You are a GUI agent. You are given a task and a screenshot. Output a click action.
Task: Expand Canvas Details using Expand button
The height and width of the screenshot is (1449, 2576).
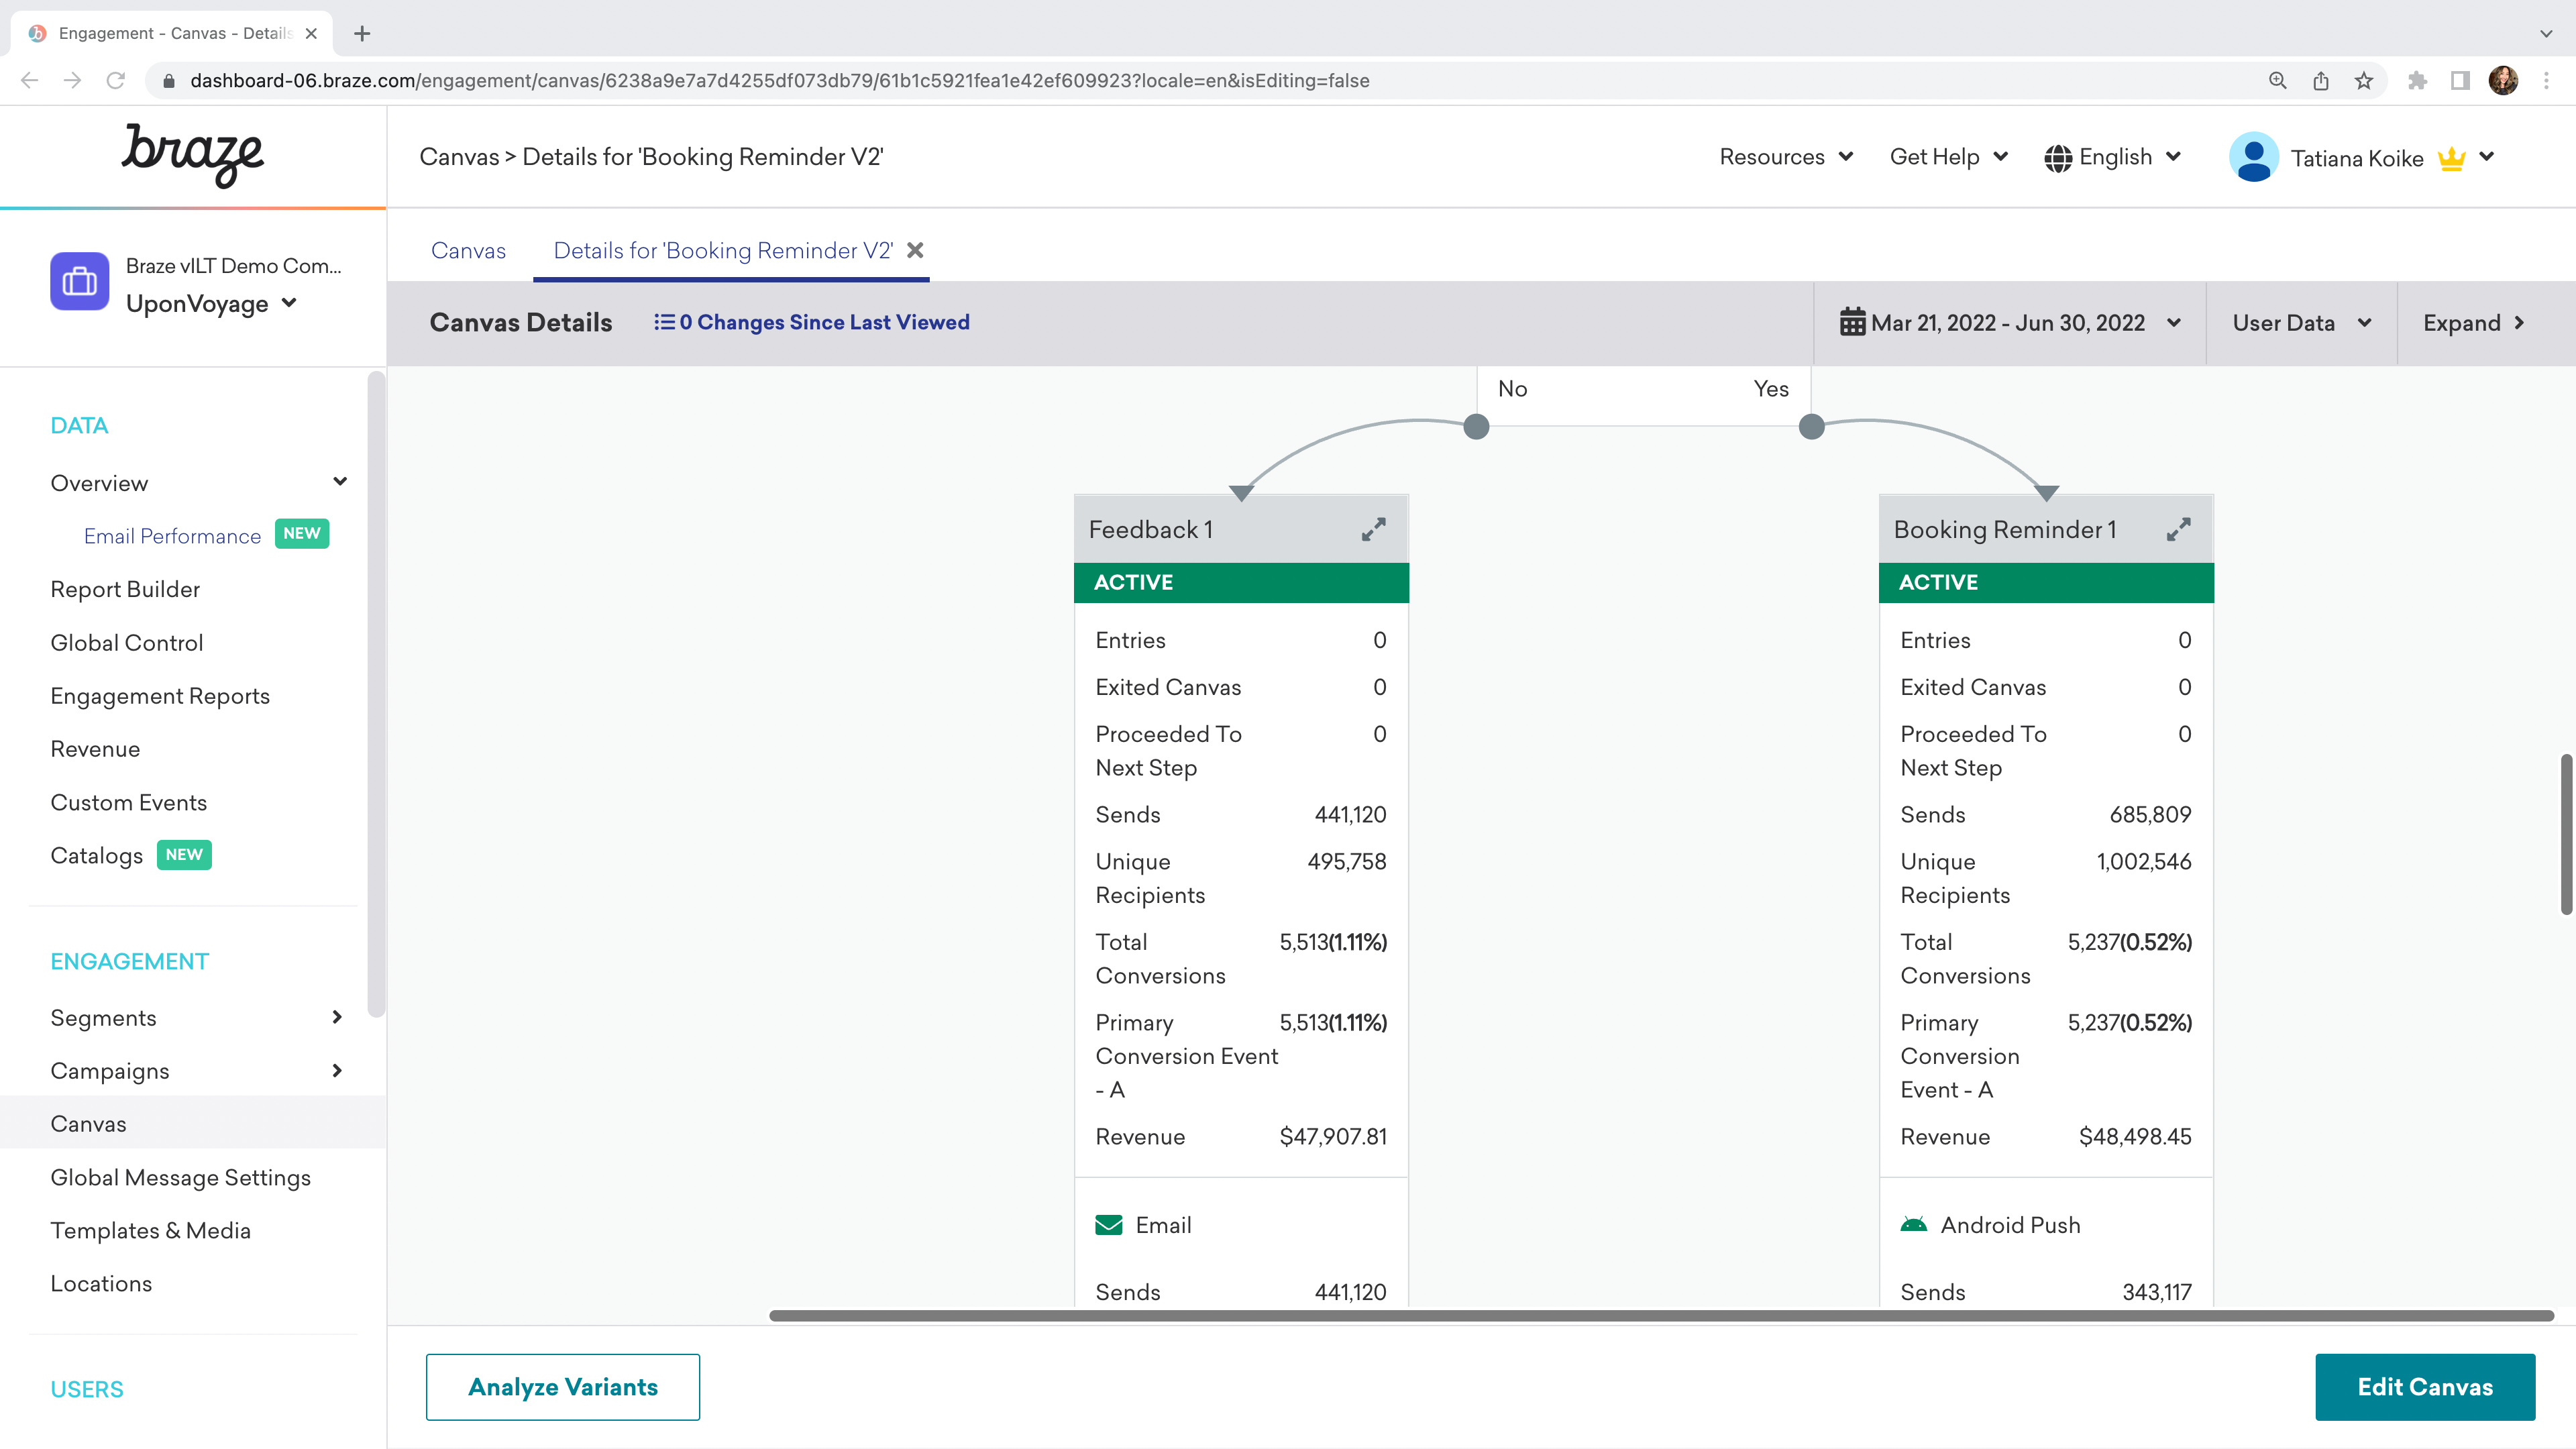pyautogui.click(x=2477, y=322)
